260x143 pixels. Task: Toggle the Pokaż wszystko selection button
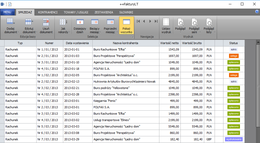[127, 25]
